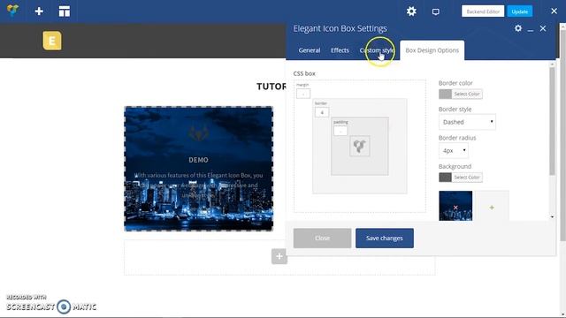The image size is (566, 318).
Task: Click the CSS box label
Action: pos(304,73)
